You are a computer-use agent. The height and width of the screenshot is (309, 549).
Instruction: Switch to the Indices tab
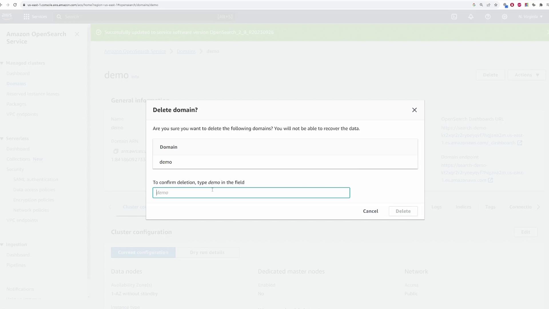tap(463, 207)
